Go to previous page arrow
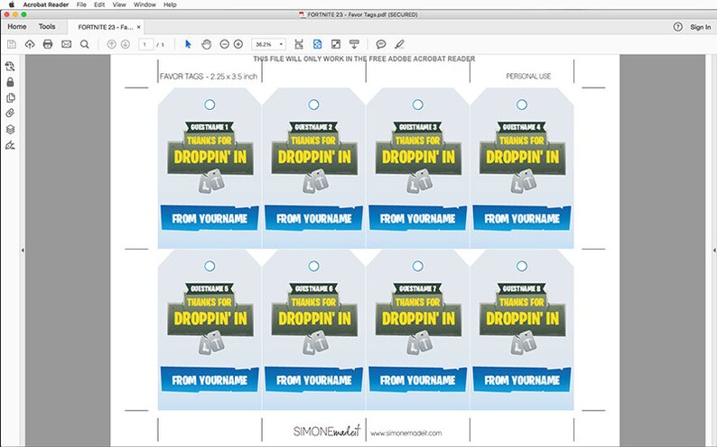The width and height of the screenshot is (717, 447). (111, 44)
